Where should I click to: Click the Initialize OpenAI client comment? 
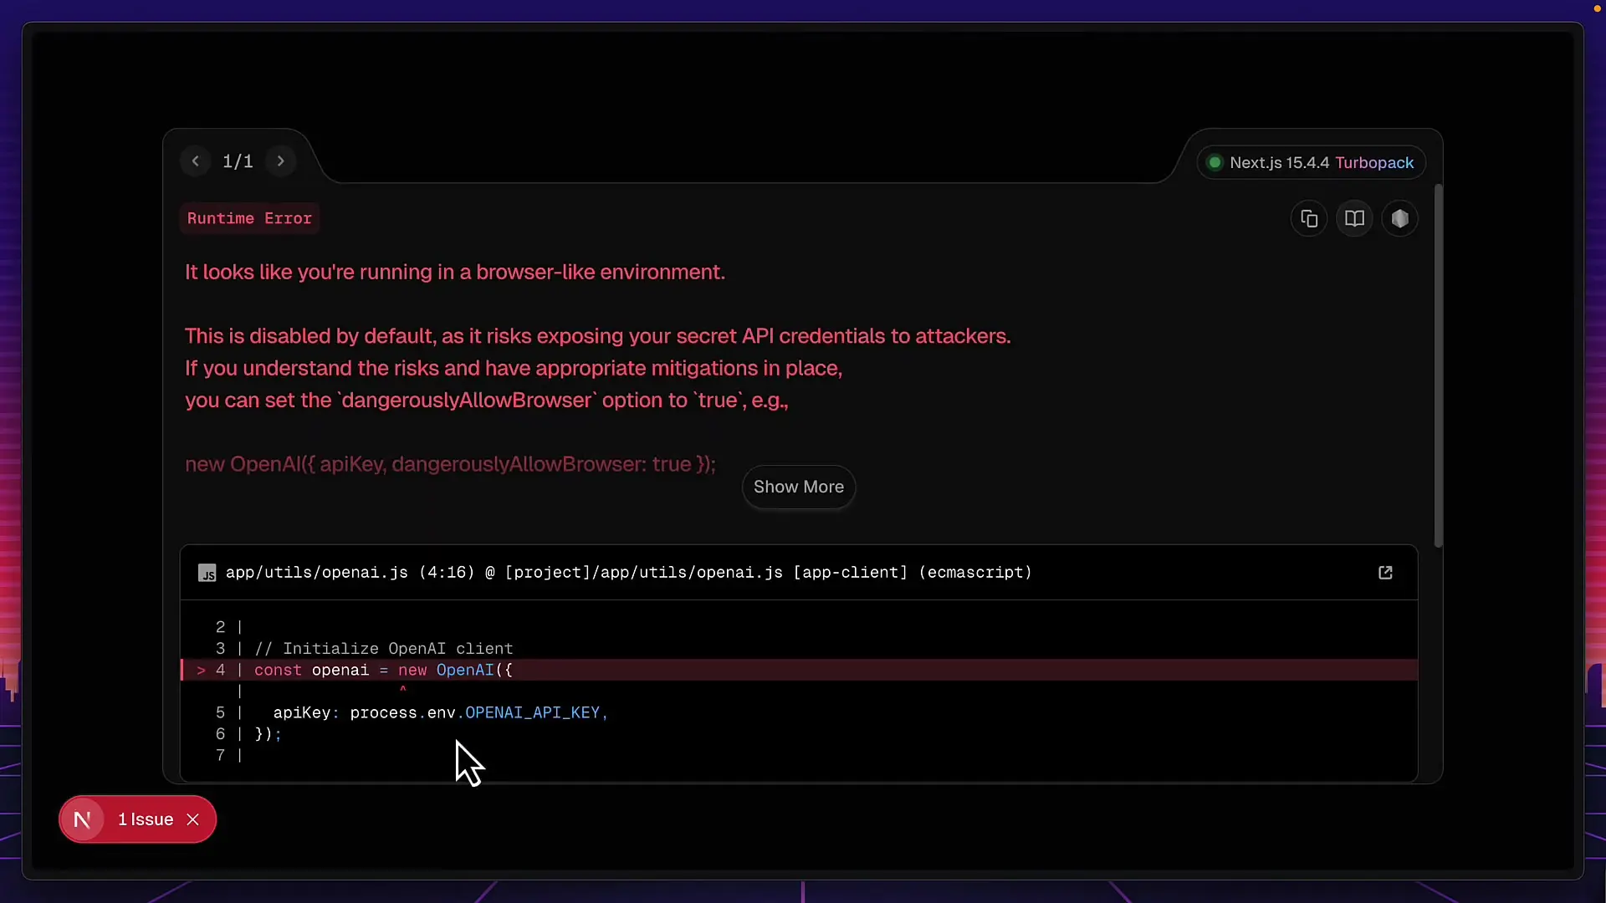(x=384, y=649)
